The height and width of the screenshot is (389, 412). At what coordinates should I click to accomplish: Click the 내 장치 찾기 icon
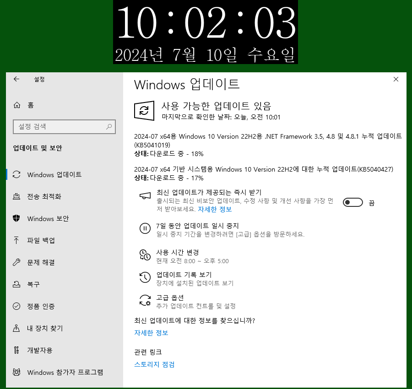pyautogui.click(x=16, y=328)
